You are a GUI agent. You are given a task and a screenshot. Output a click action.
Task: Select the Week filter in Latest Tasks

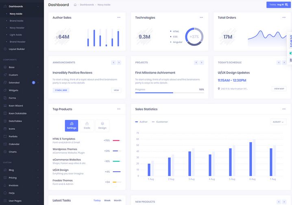coord(107,201)
